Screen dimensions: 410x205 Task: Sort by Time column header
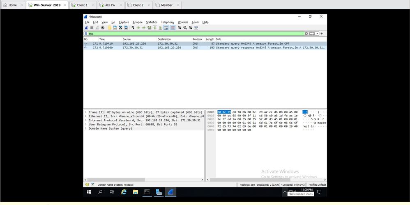(x=110, y=39)
